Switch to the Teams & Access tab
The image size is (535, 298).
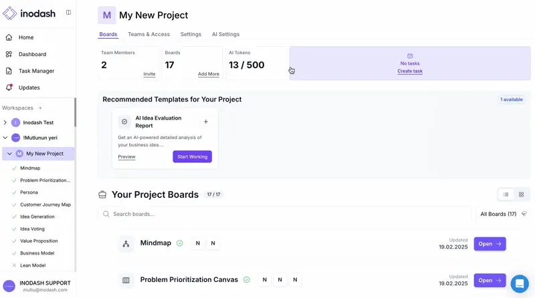click(x=148, y=34)
